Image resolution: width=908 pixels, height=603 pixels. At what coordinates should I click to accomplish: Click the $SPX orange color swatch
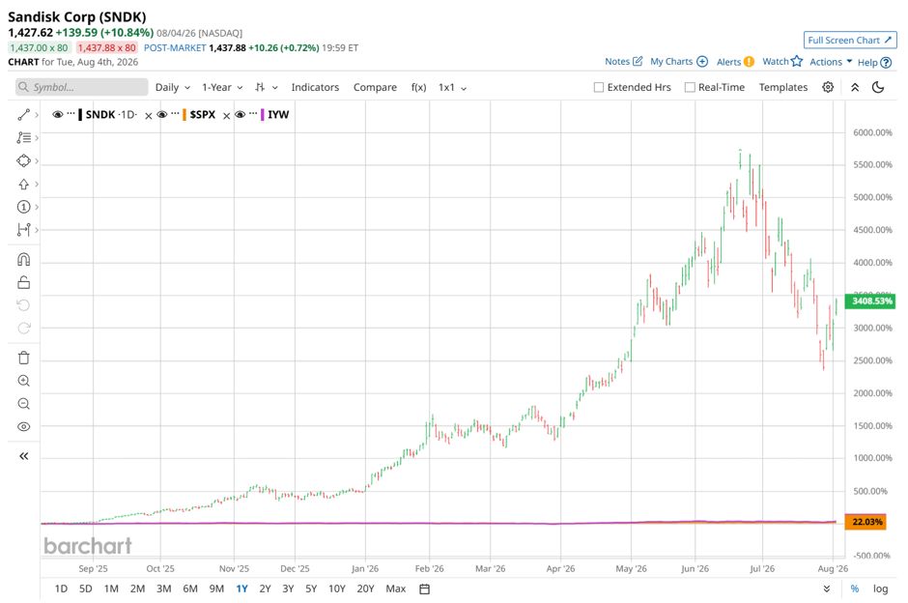[x=184, y=115]
